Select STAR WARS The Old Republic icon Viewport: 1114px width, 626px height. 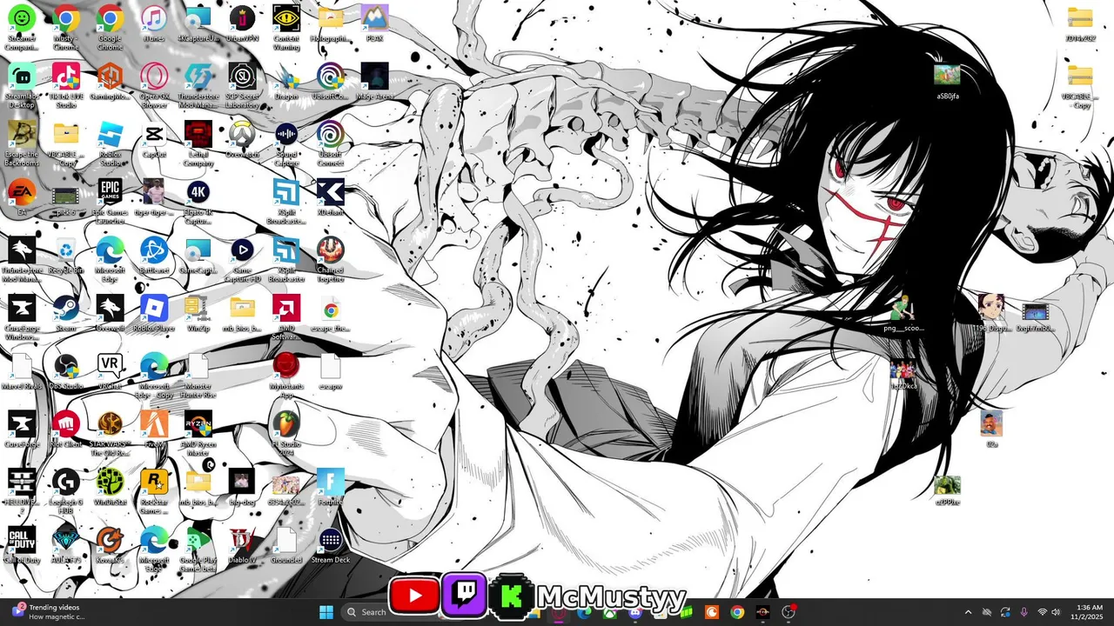[x=110, y=432]
